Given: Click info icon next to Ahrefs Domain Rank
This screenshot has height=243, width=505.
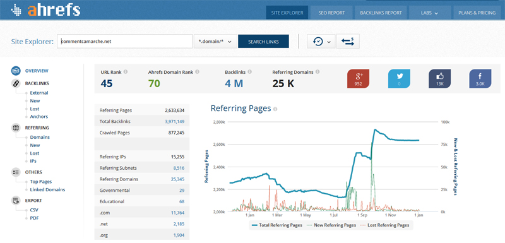Looking at the screenshot, I should tap(197, 72).
